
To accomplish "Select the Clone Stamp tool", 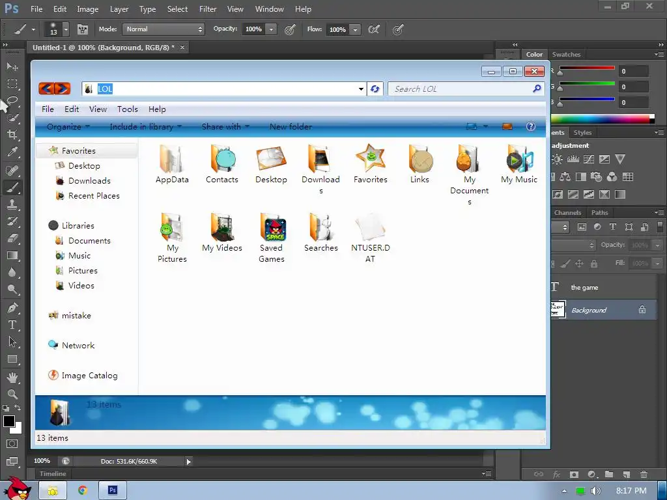I will [x=12, y=204].
